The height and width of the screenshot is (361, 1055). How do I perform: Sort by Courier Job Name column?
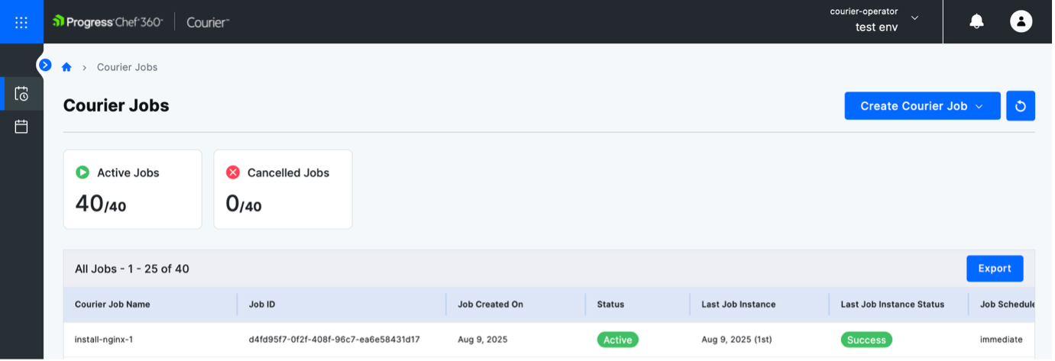tap(112, 305)
